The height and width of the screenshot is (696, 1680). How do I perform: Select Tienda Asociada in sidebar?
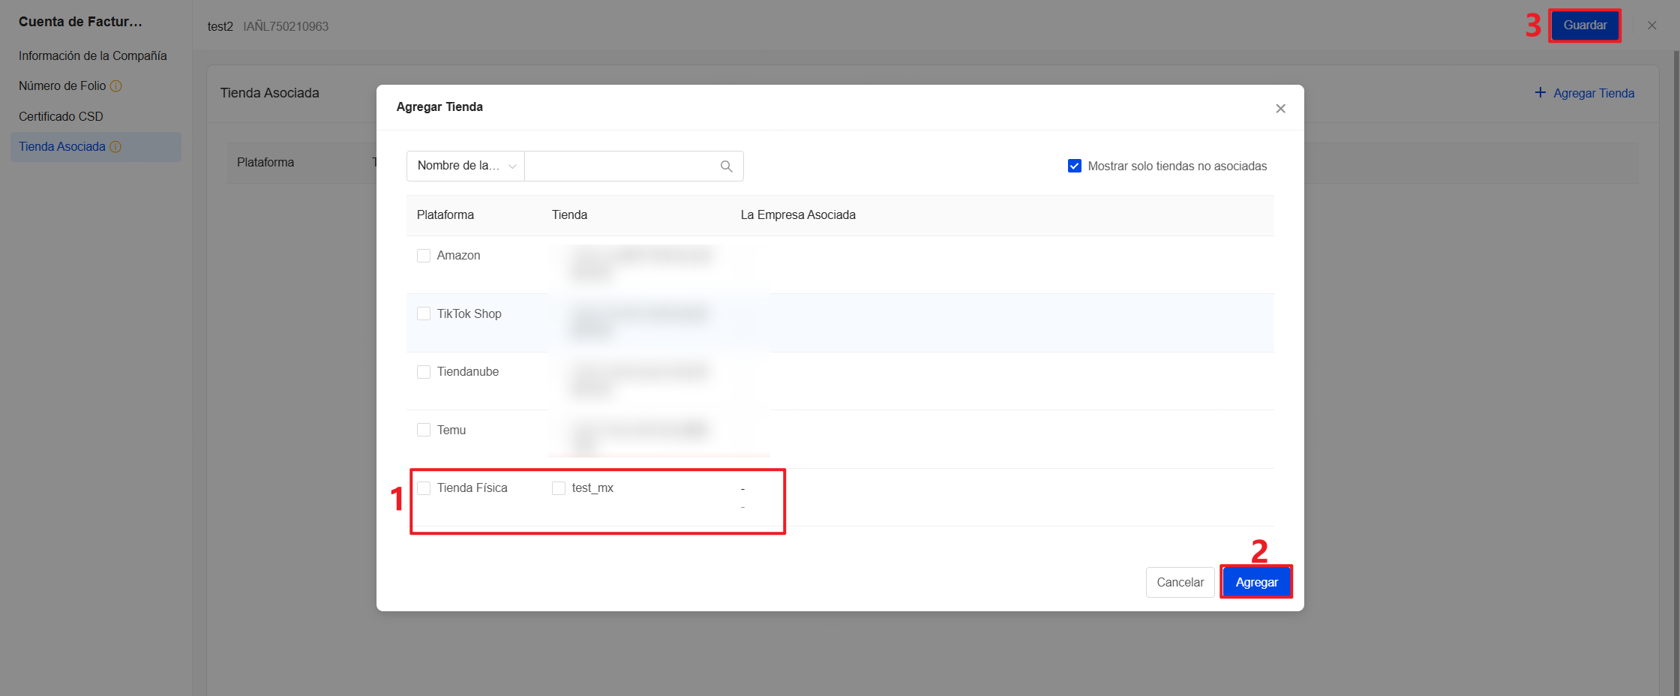coord(96,147)
